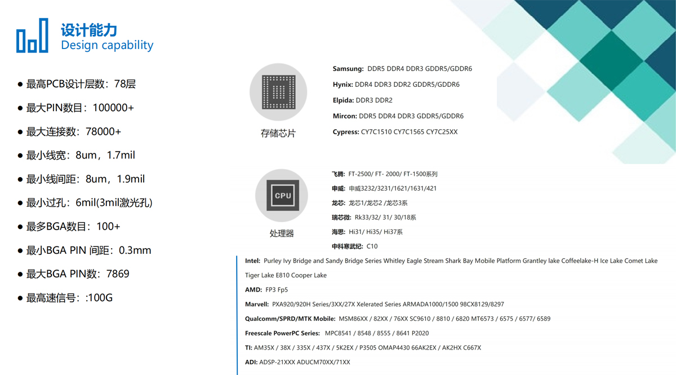Click the 中科寒武纪 C10 line
676x375 pixels.
tap(355, 246)
